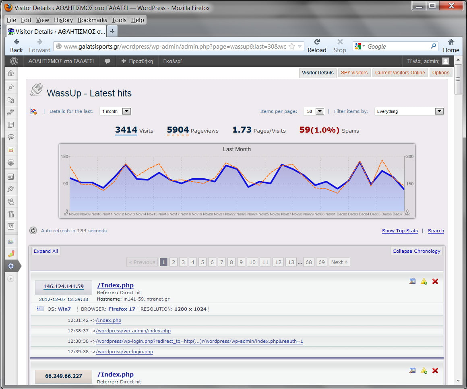Screen dimensions: 467x389
Task: Open Posts via the pushpin sidebar icon
Action: tap(11, 87)
